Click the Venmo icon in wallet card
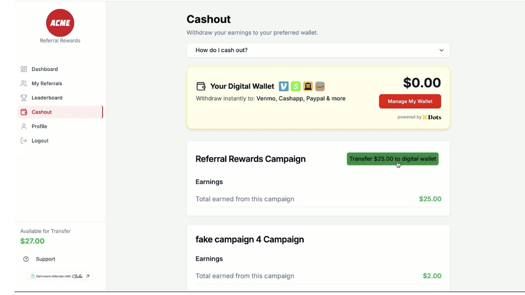 click(283, 86)
